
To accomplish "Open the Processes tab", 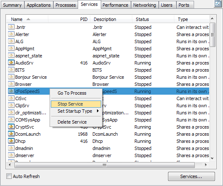I will [66, 5].
